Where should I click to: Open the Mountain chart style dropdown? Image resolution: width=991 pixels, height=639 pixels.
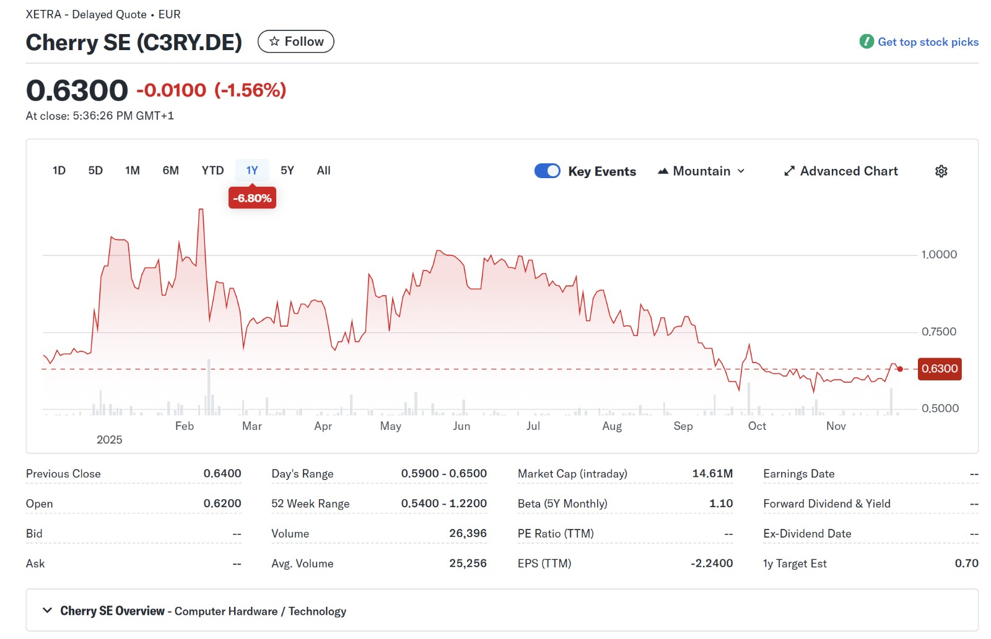point(701,171)
